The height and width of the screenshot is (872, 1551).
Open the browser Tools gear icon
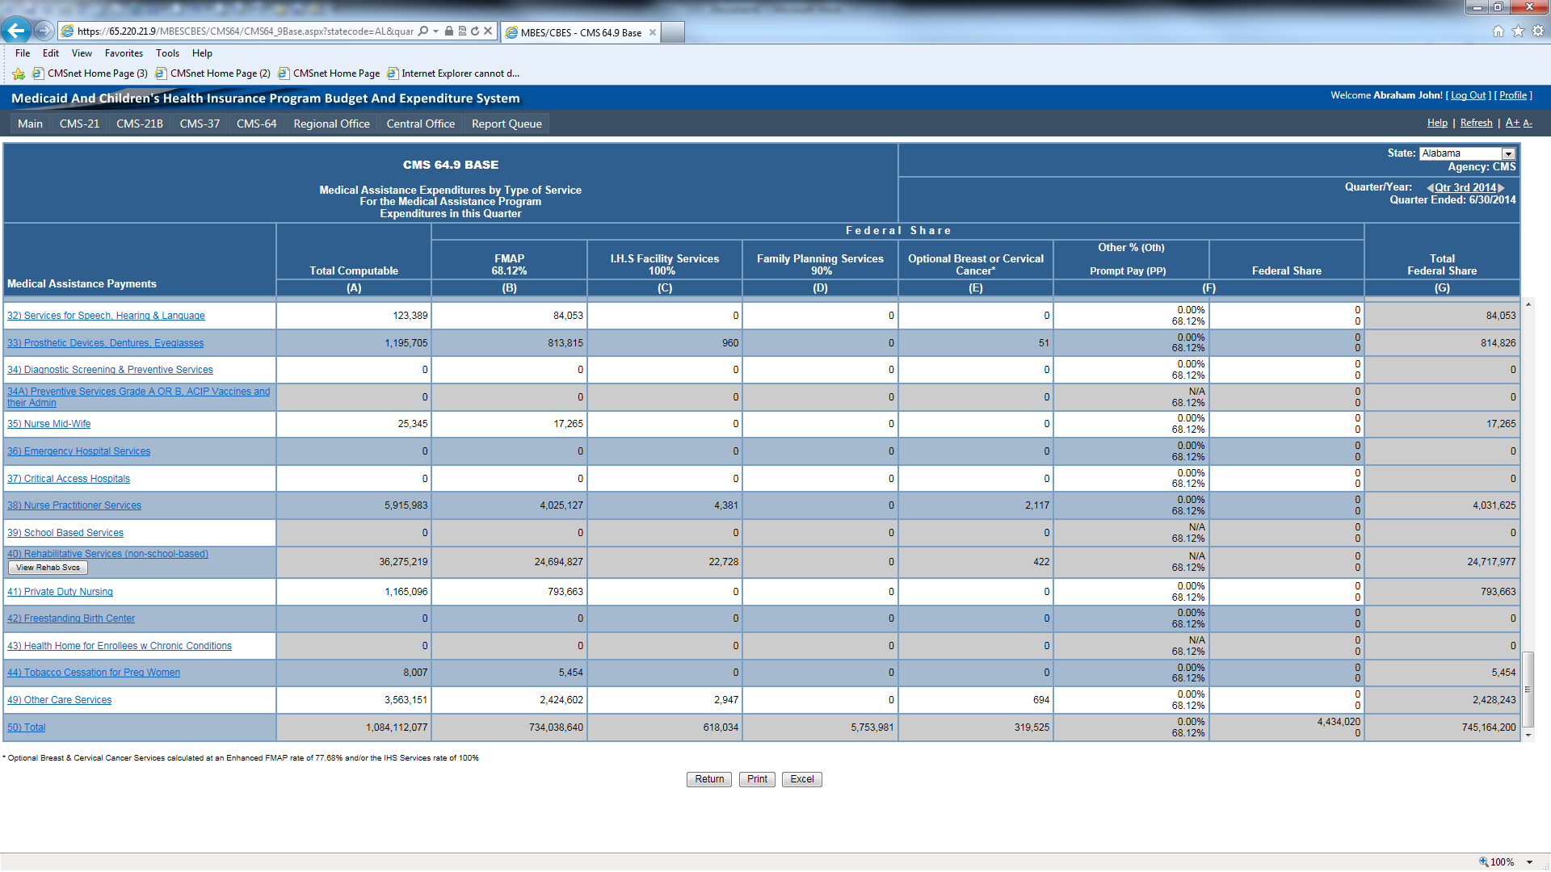pyautogui.click(x=1538, y=31)
